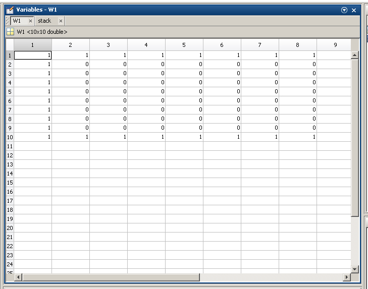Close the Variables panel
This screenshot has height=289, width=368.
(354, 10)
